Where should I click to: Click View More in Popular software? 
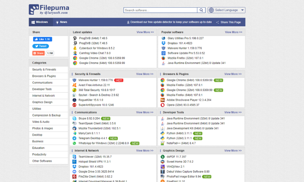click(233, 32)
